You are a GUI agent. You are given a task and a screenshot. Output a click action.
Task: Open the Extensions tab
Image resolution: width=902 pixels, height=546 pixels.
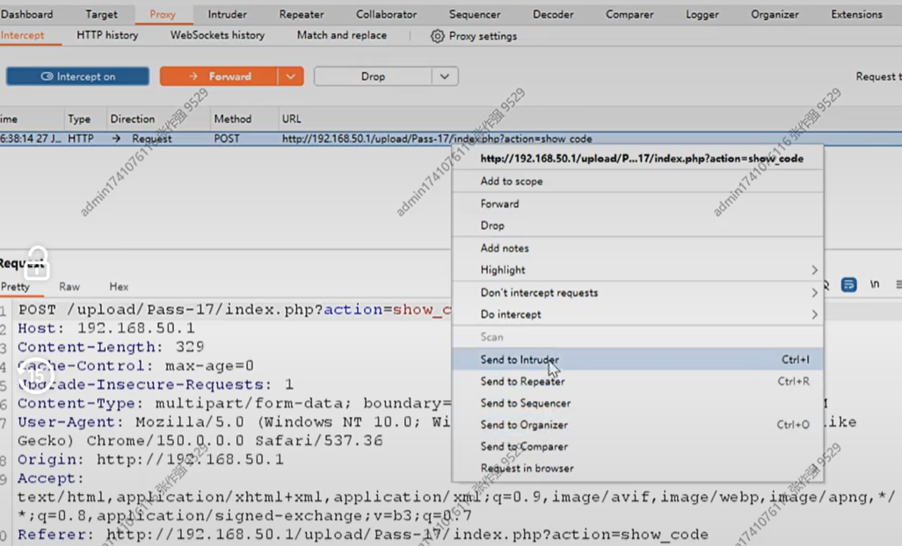[856, 14]
